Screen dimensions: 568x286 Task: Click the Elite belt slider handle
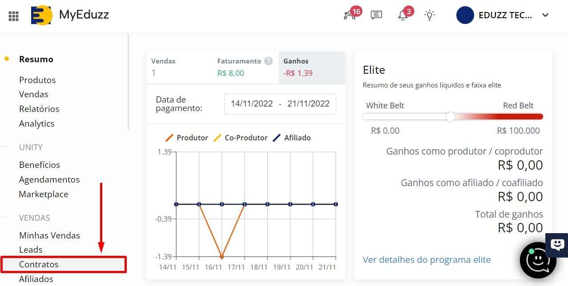(451, 116)
